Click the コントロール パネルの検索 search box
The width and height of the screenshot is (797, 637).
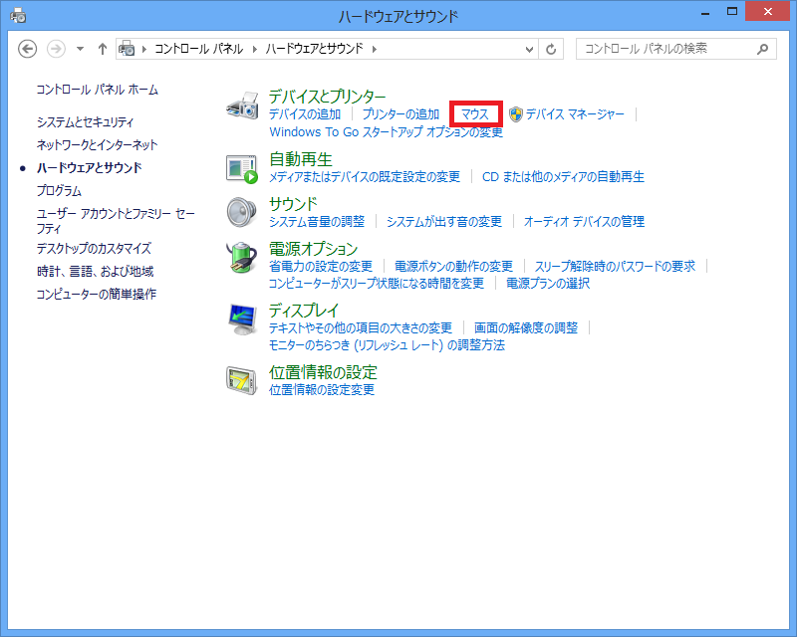667,49
